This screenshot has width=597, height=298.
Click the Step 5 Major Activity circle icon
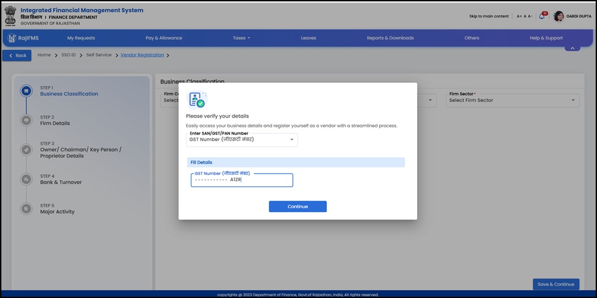pyautogui.click(x=26, y=208)
